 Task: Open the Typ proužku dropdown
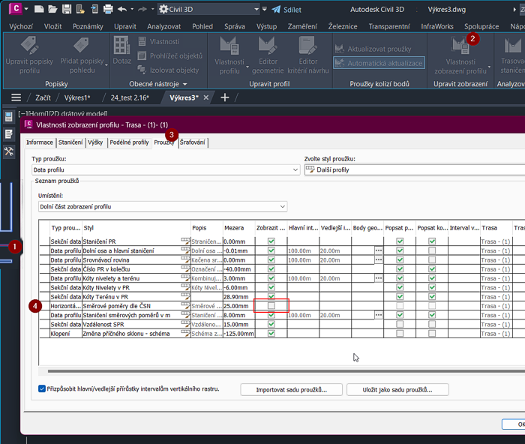(295, 170)
